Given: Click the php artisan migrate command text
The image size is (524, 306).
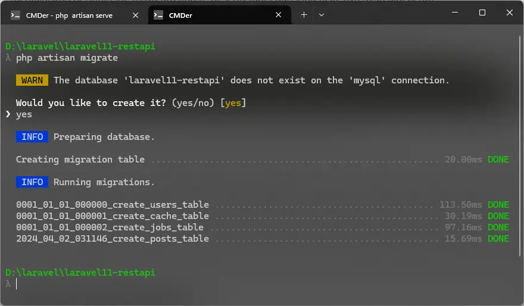Looking at the screenshot, I should coord(67,58).
